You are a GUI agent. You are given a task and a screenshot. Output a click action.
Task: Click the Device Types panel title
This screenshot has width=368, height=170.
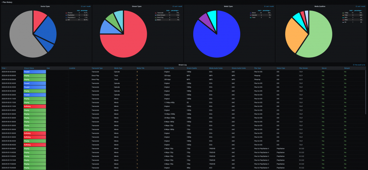click(x=45, y=6)
